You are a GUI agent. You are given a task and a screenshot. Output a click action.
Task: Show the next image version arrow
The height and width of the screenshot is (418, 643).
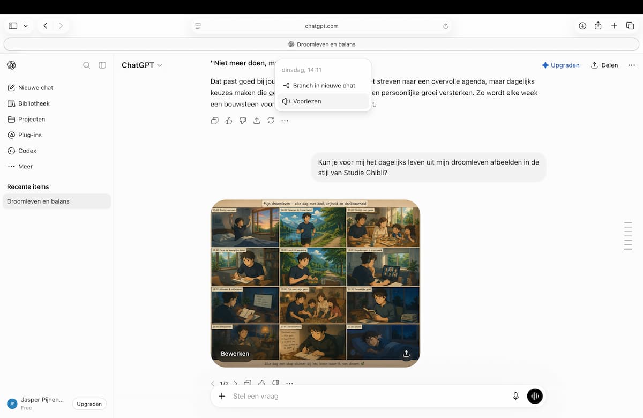point(236,384)
